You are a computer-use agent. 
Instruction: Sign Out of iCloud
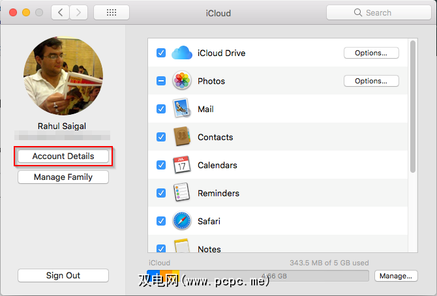pos(63,275)
